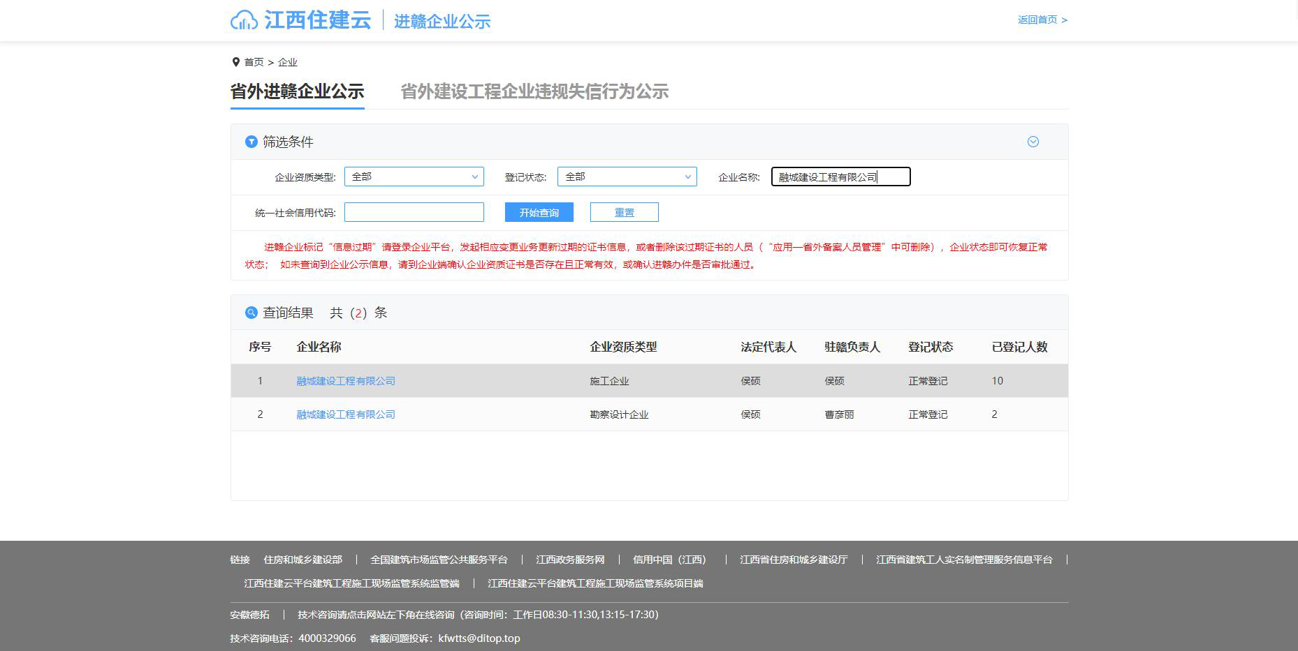Click the 统一社会信用代码 input field

click(414, 212)
